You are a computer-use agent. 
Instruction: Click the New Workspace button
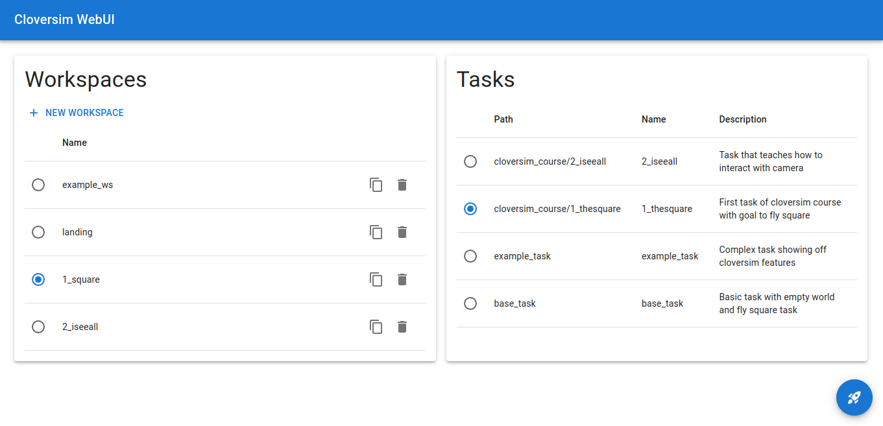click(x=77, y=113)
